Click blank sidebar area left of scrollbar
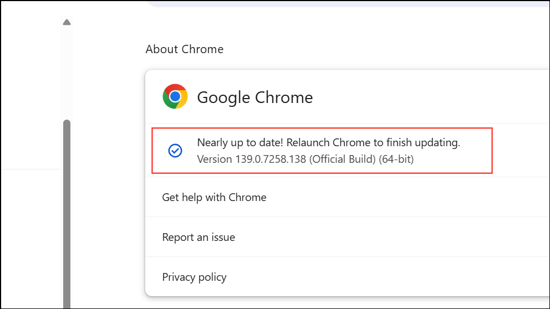550x309 pixels. pyautogui.click(x=31, y=87)
